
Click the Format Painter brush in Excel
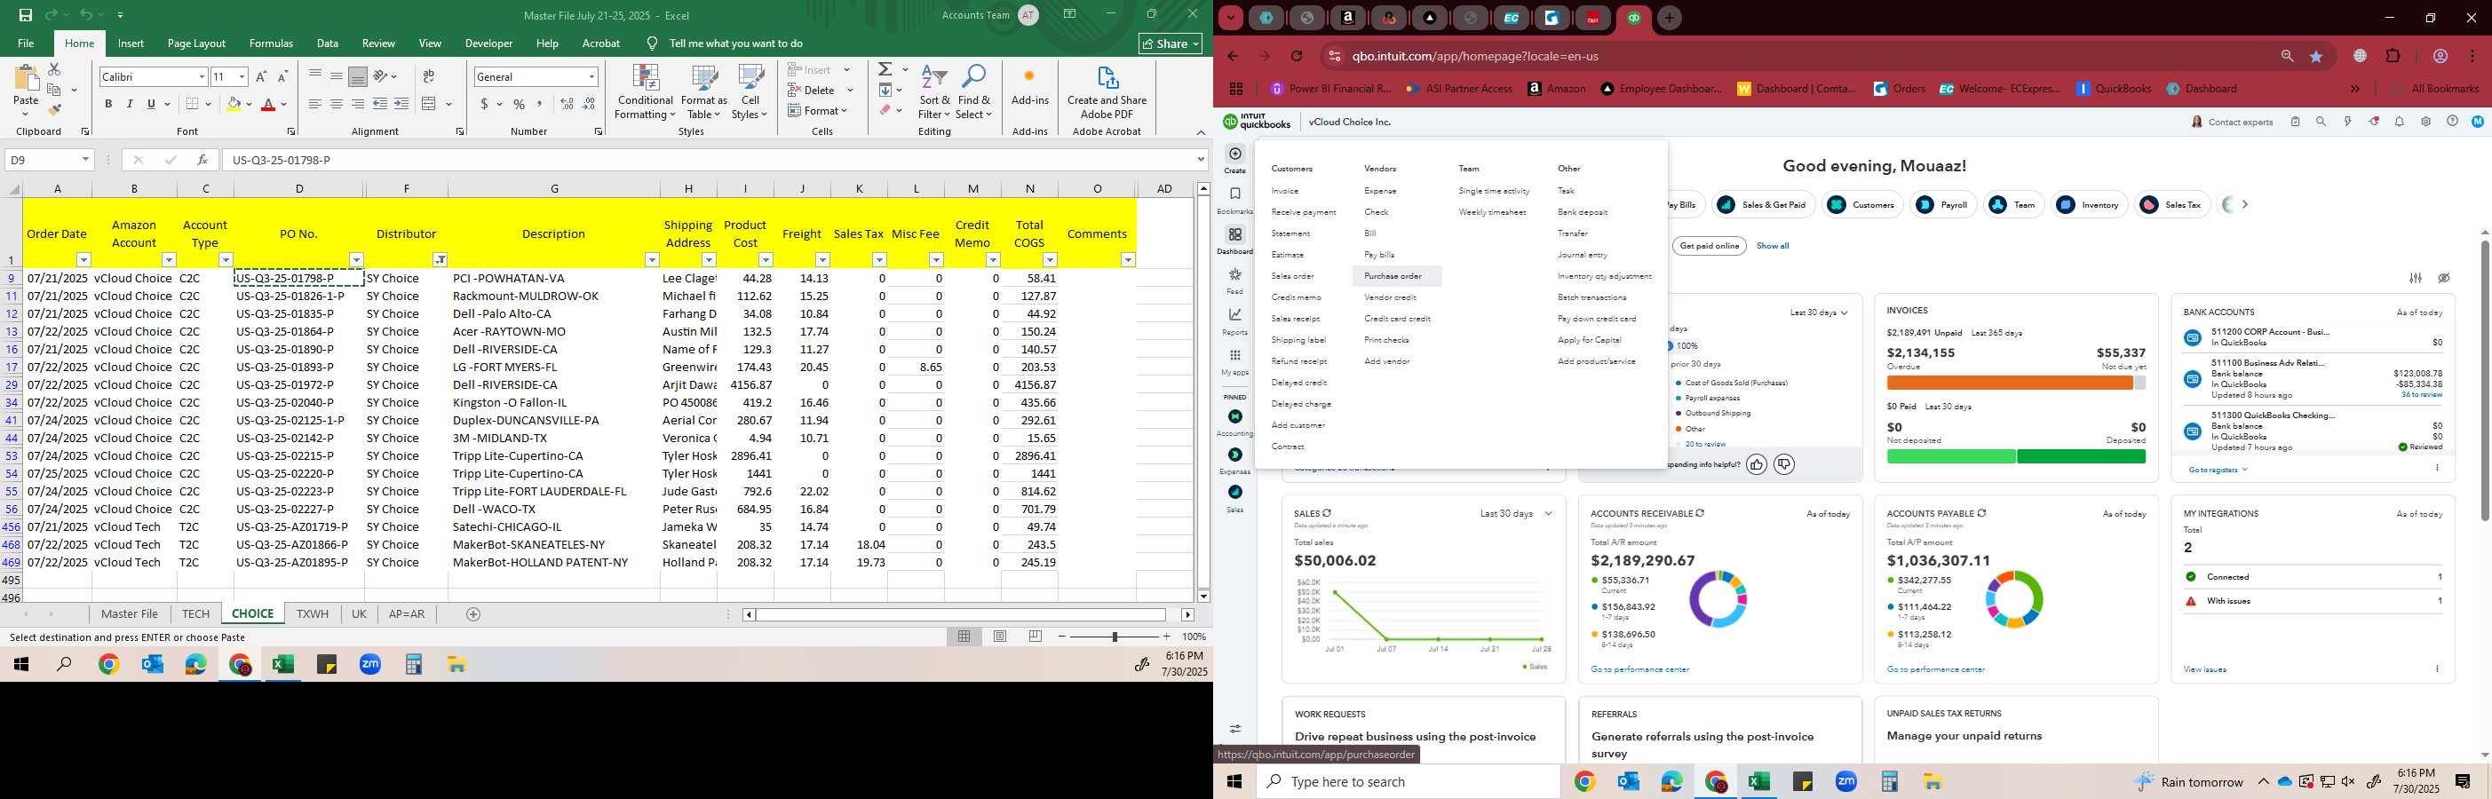(54, 110)
